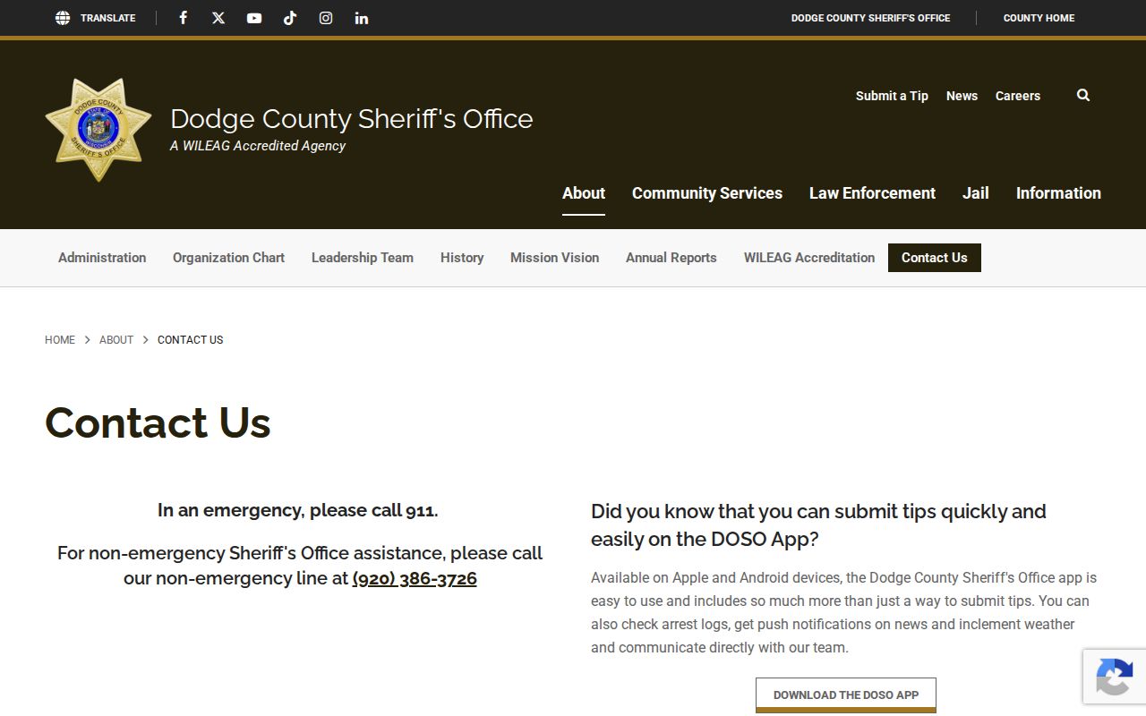Viewport: 1146px width, 716px height.
Task: Open the TikTok icon link
Action: point(290,18)
